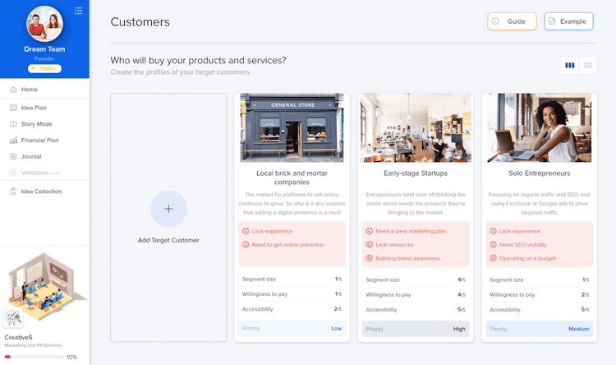
Task: Click the plus icon to add customer
Action: (168, 209)
